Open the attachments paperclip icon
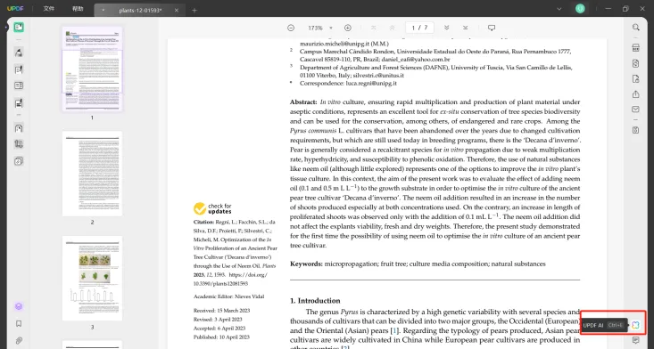This screenshot has height=349, width=654. [19, 341]
